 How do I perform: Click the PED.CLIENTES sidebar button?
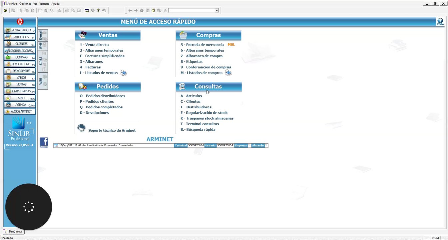pos(20,71)
